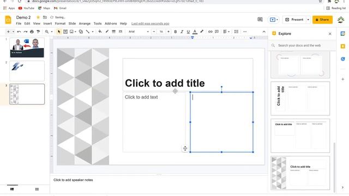Toggle underline formatting
The width and height of the screenshot is (349, 196).
[x=188, y=32]
